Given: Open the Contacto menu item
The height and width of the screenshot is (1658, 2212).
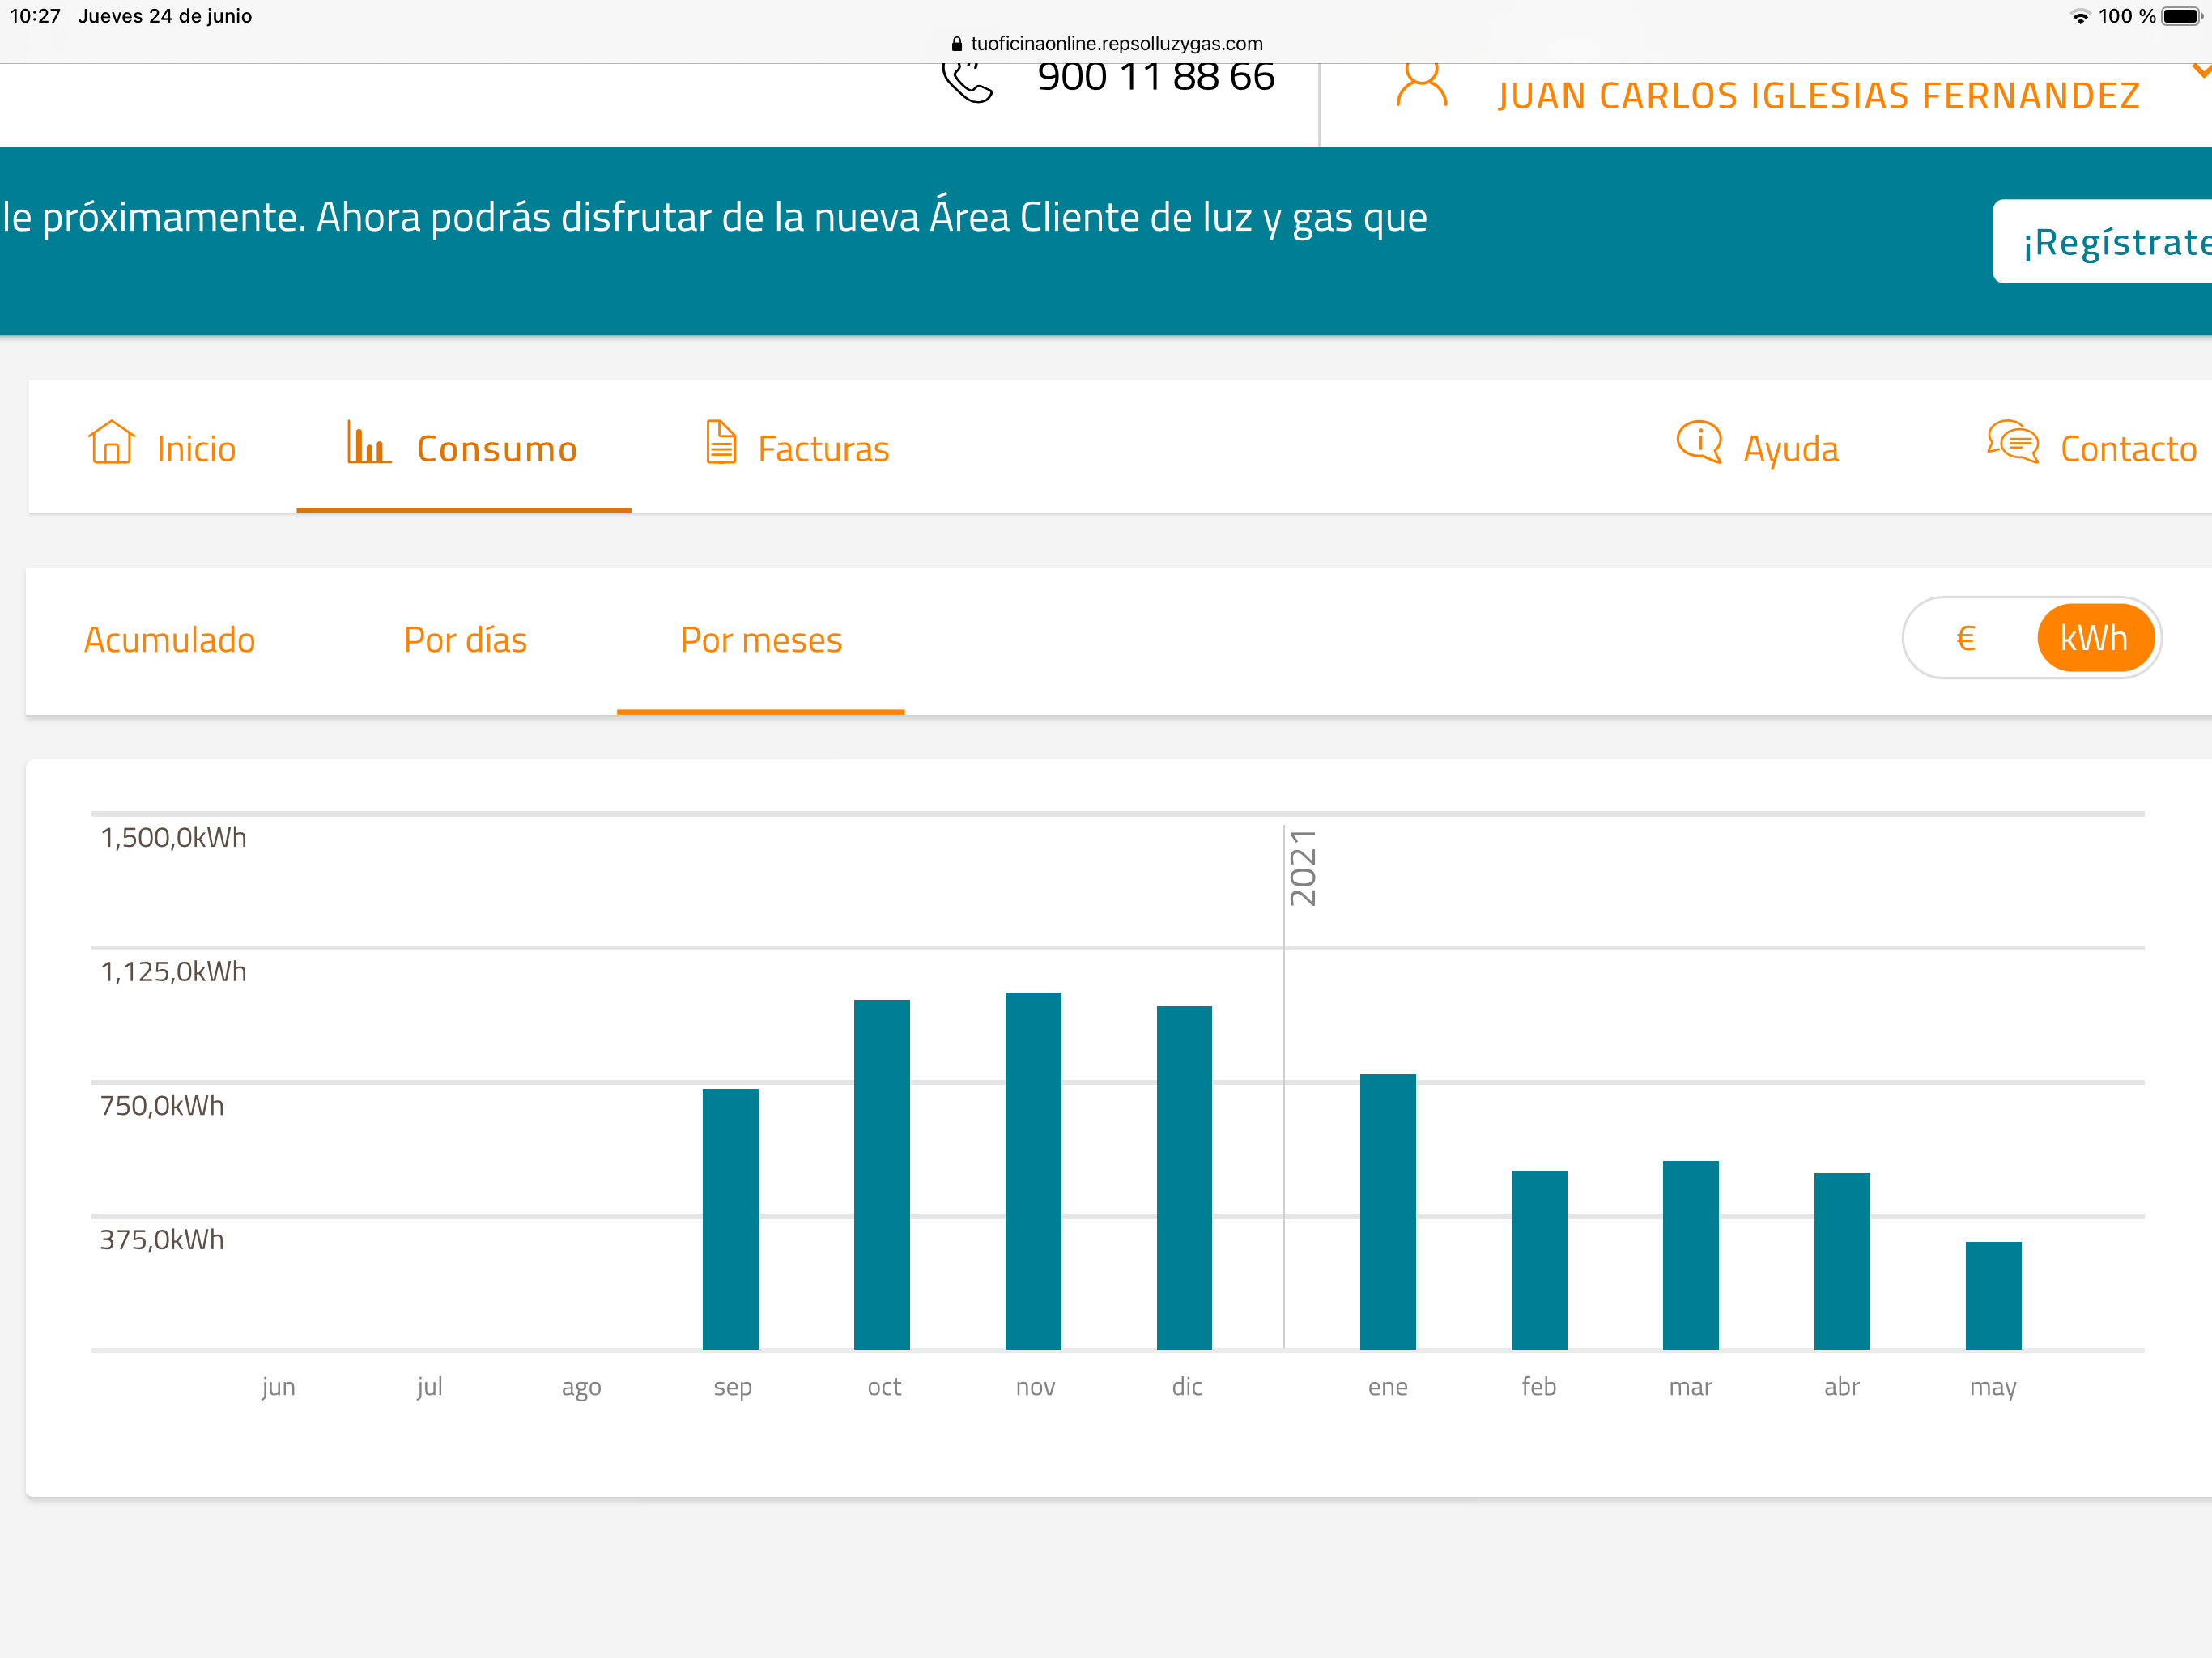Looking at the screenshot, I should (2092, 448).
